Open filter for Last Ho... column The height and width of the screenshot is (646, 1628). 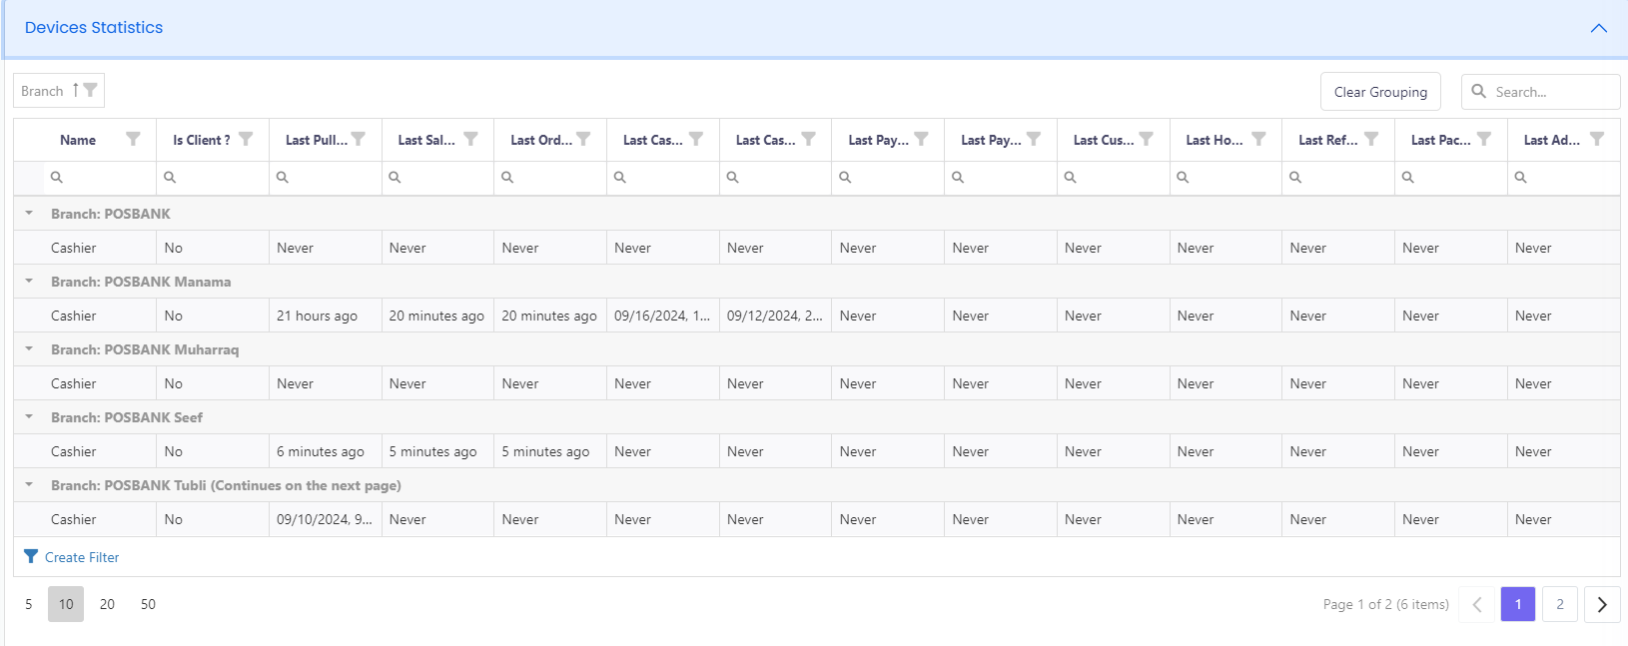pyautogui.click(x=1258, y=139)
